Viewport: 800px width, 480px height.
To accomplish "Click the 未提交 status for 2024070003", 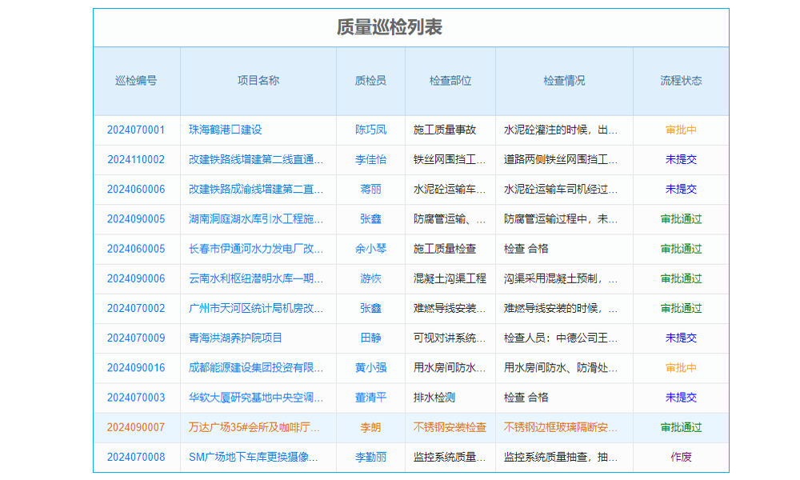I will click(x=681, y=397).
